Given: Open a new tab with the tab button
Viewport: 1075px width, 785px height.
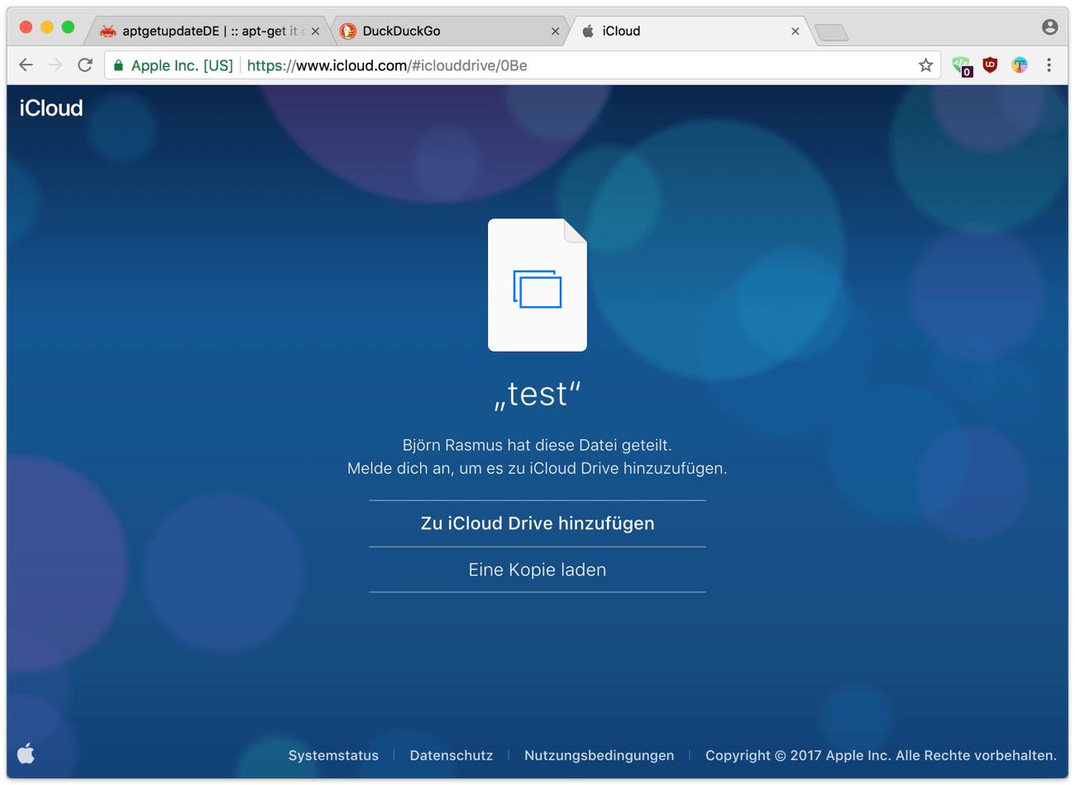Looking at the screenshot, I should pyautogui.click(x=831, y=32).
